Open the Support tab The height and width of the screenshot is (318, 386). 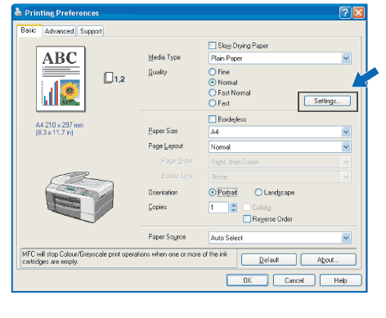coord(91,31)
